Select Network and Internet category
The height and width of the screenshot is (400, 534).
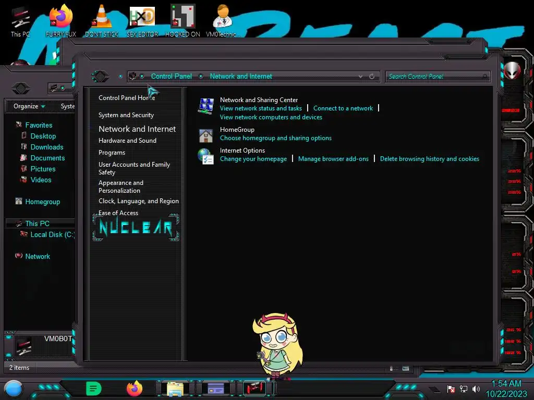click(137, 129)
